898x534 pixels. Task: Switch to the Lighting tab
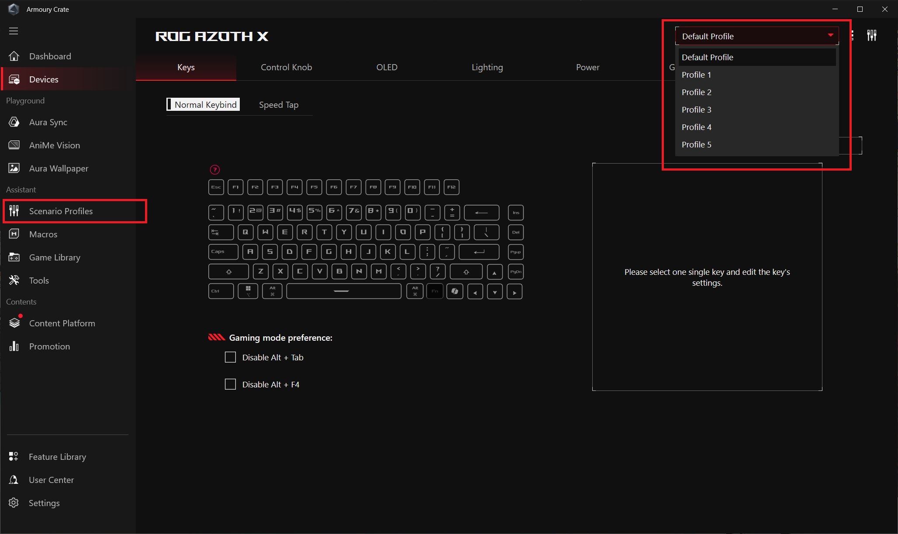pyautogui.click(x=487, y=67)
